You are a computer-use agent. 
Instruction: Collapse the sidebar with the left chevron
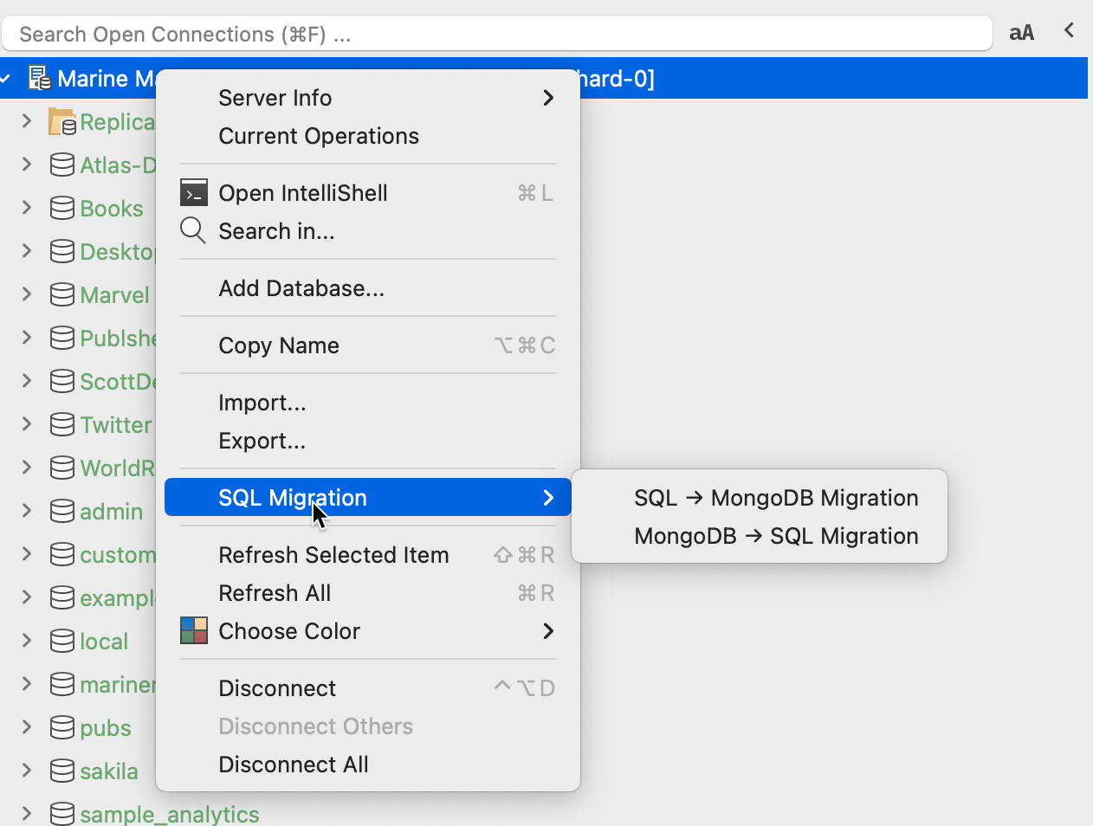pos(1069,31)
